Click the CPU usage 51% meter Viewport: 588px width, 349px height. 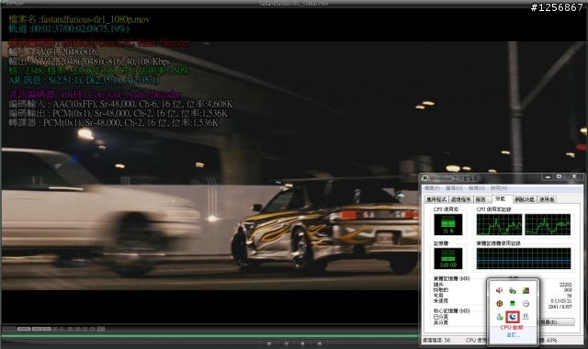click(x=448, y=224)
